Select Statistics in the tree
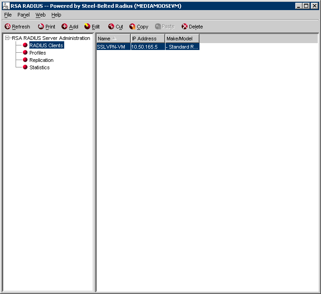321x294 pixels. tap(39, 67)
